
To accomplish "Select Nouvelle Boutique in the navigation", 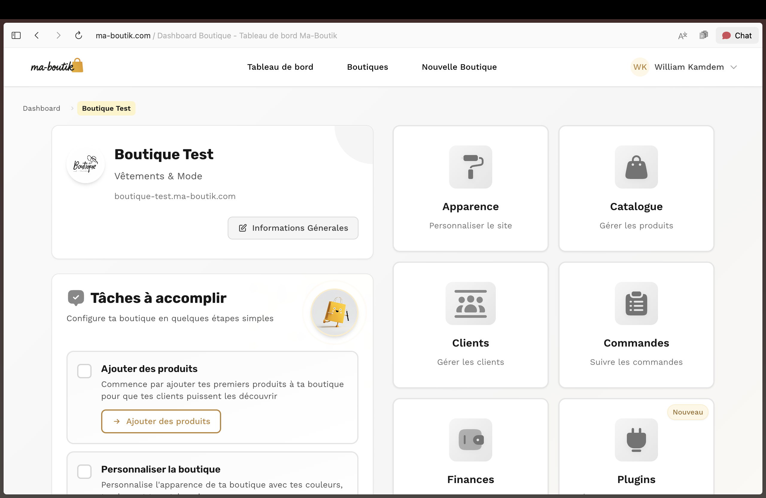I will (459, 67).
